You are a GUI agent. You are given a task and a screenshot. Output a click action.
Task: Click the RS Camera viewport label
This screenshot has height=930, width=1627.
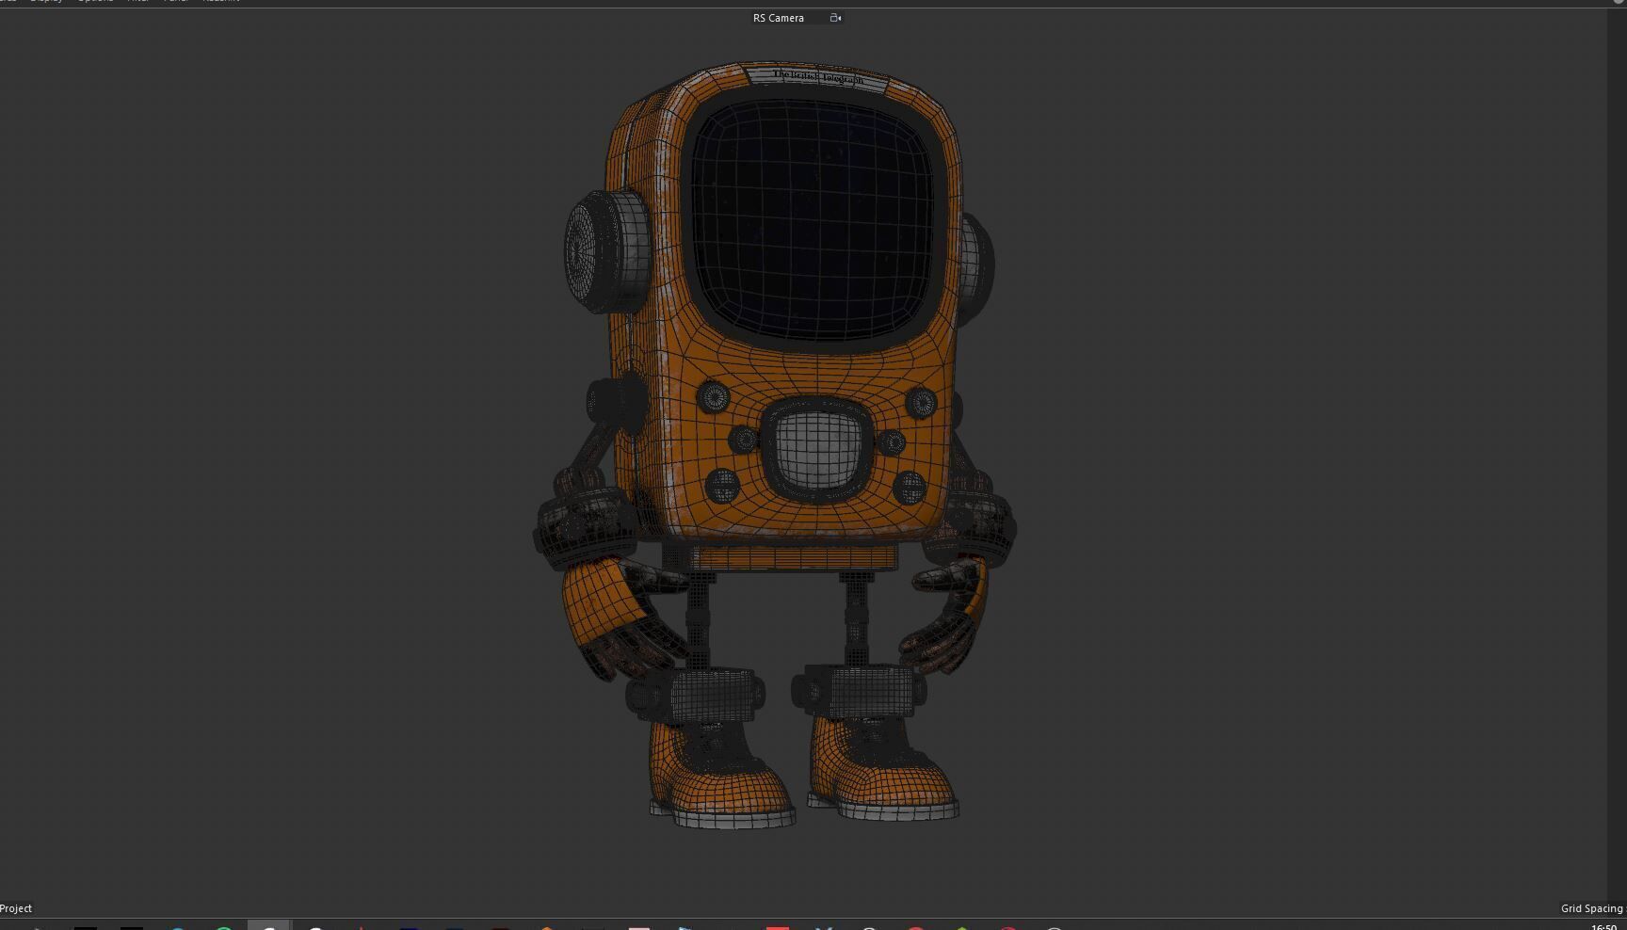[778, 18]
